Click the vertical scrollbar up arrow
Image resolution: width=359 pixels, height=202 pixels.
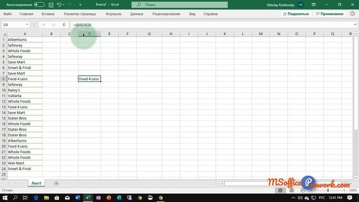[356, 34]
